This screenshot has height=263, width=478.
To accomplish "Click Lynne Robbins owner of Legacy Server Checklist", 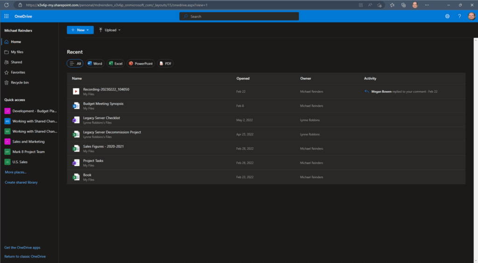I will (x=310, y=120).
